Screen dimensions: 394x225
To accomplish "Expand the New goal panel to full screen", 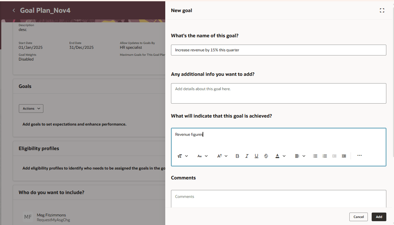I will [382, 10].
